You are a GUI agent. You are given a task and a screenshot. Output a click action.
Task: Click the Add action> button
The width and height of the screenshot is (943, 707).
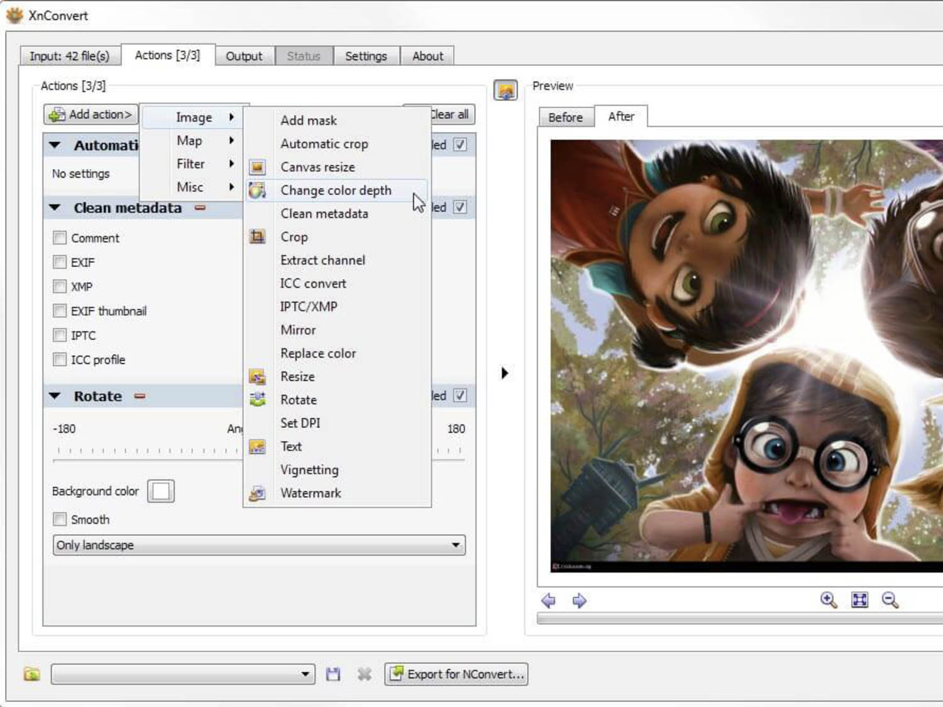point(91,114)
